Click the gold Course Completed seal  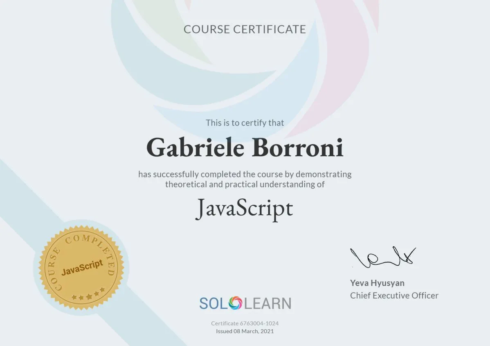[81, 267]
